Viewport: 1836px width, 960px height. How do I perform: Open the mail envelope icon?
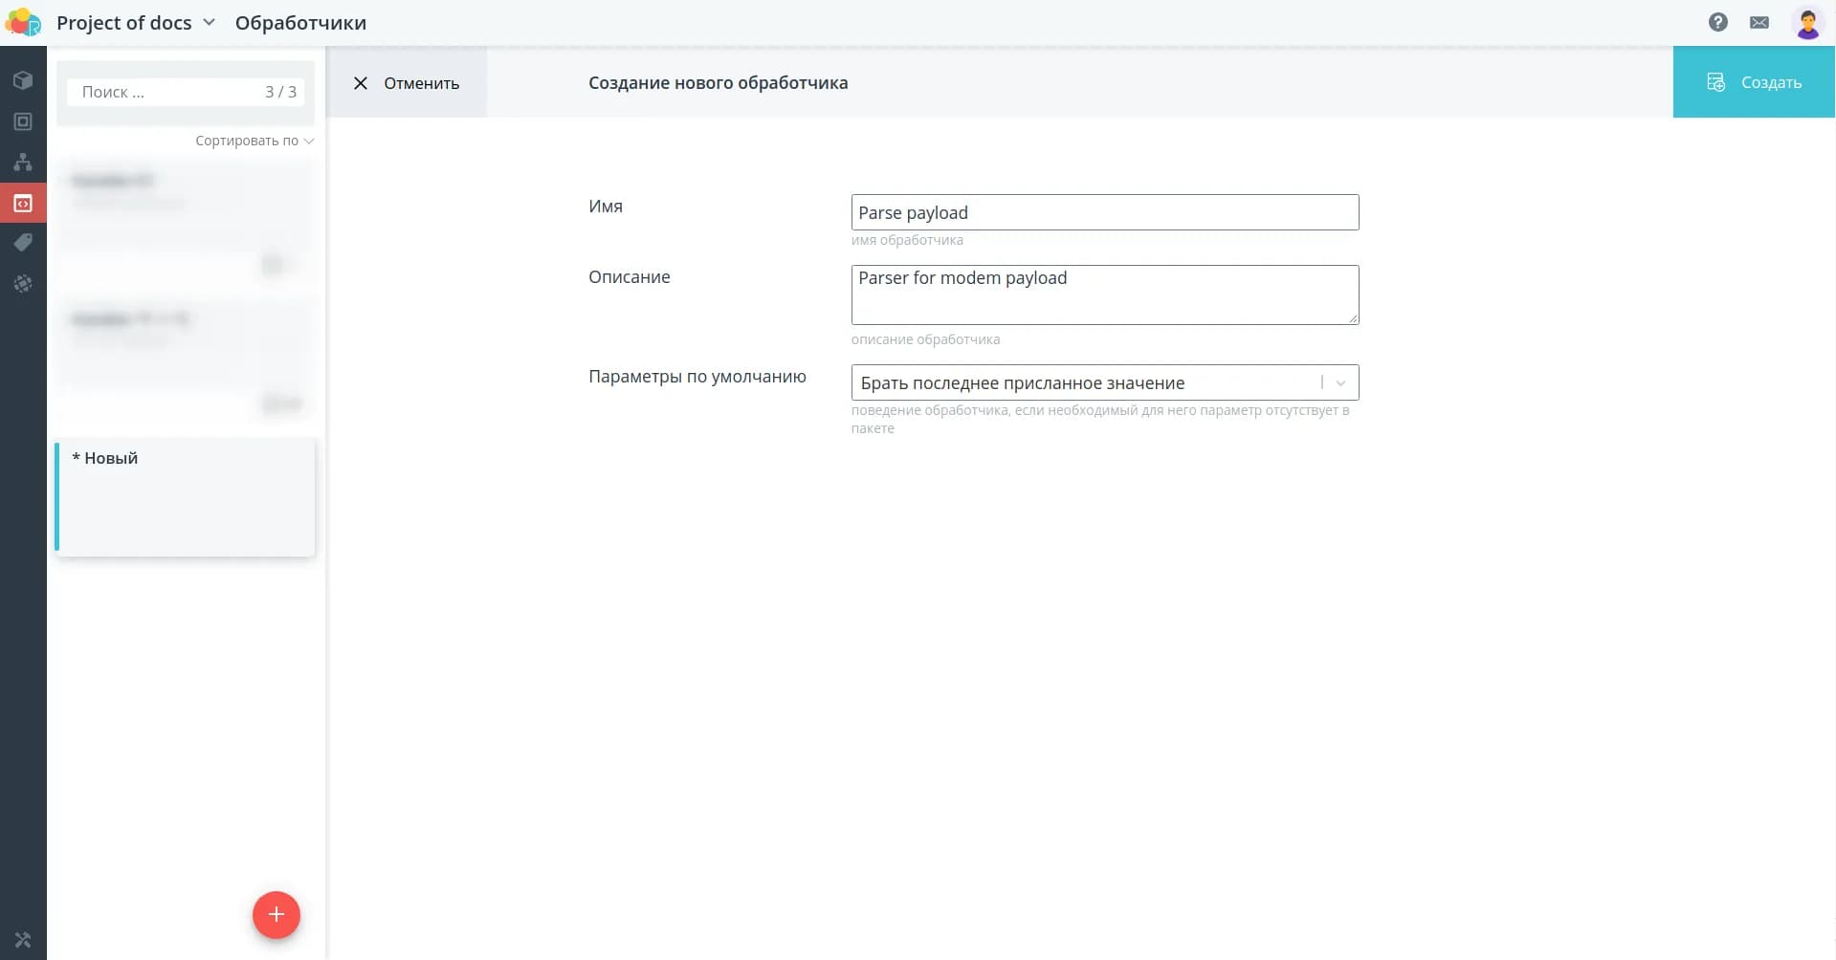point(1759,22)
